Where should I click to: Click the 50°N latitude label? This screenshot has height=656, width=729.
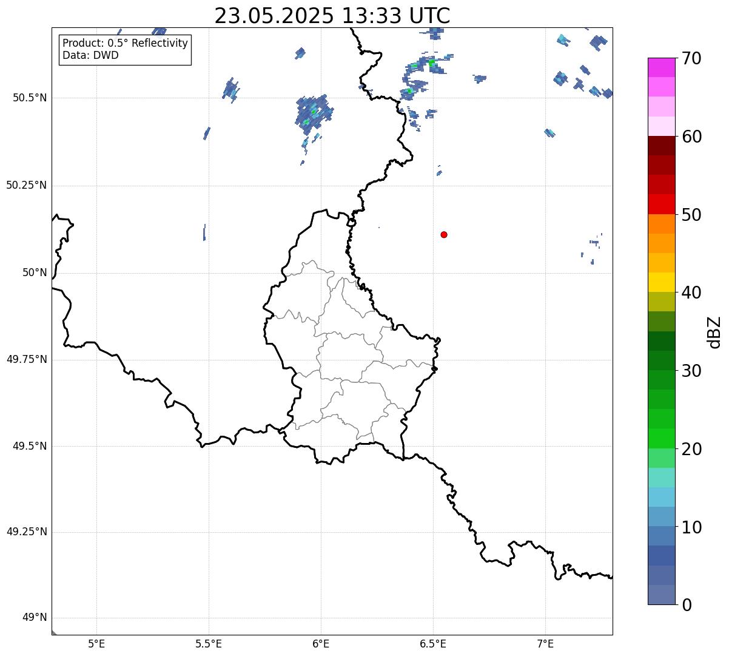point(35,272)
